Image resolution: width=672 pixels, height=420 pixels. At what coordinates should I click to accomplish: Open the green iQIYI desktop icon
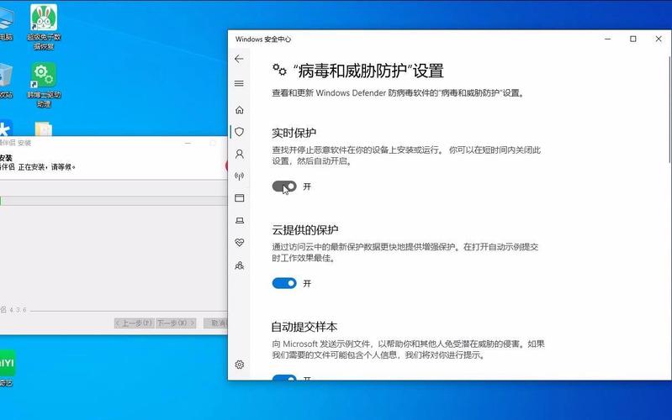click(7, 367)
